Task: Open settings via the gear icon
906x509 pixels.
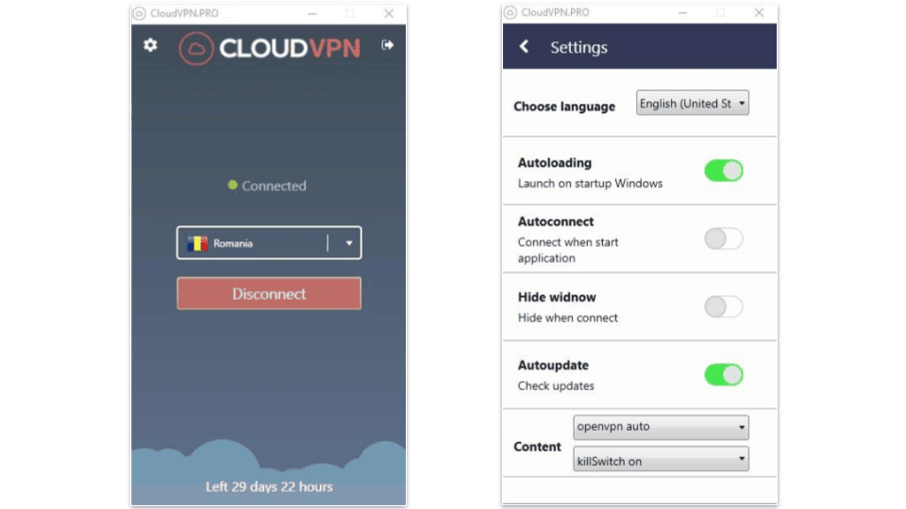Action: 150,45
